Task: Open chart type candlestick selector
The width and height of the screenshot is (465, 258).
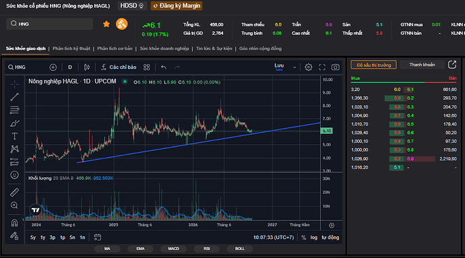Action: [87, 67]
